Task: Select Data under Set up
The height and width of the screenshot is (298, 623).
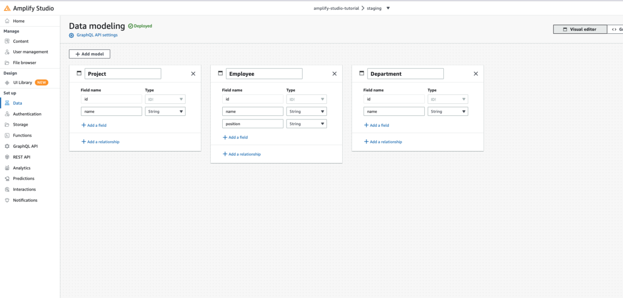Action: [17, 103]
